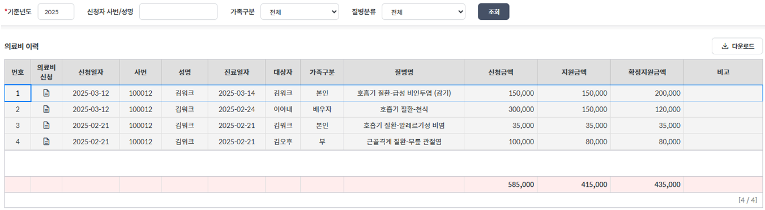
Task: Click the 확정지원금액 column header
Action: coord(647,72)
